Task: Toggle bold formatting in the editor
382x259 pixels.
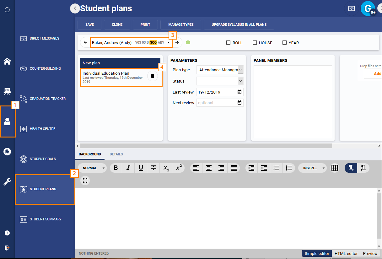Action: [116, 168]
